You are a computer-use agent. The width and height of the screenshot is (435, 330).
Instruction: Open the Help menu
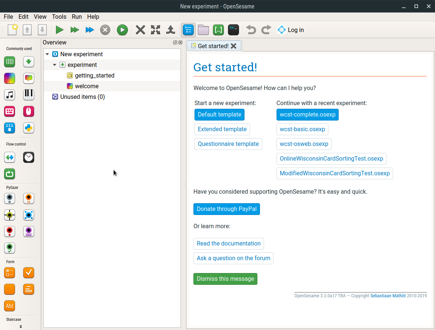[93, 17]
